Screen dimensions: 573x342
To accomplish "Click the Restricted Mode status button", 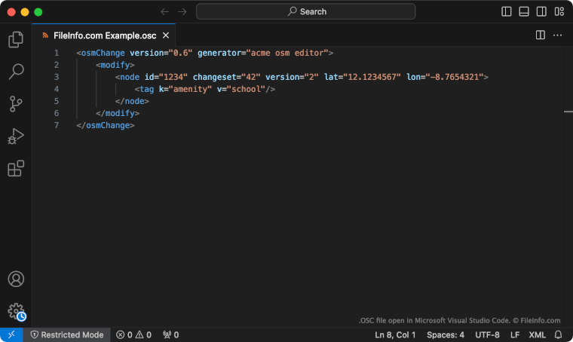I will pos(66,334).
